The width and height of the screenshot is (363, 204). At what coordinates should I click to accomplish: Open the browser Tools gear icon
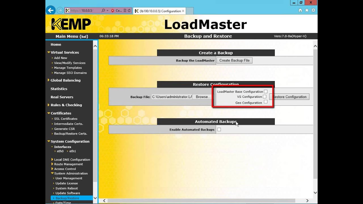click(313, 10)
